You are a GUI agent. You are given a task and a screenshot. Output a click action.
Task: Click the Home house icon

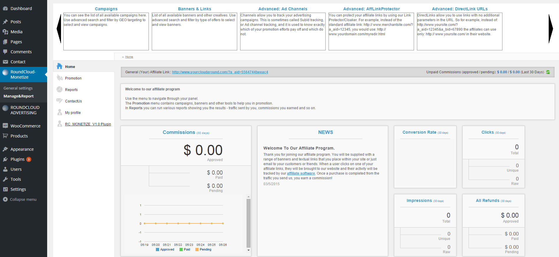click(x=60, y=66)
